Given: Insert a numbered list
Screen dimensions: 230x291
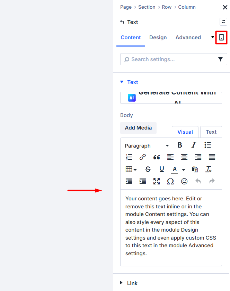Looking at the screenshot, I should (x=129, y=157).
